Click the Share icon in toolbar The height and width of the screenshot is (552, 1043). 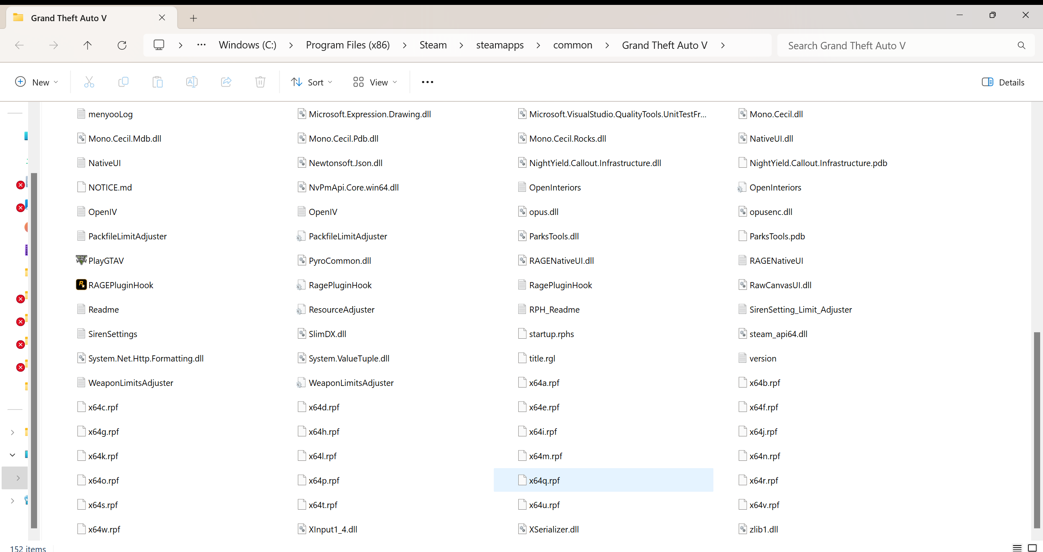pyautogui.click(x=226, y=82)
